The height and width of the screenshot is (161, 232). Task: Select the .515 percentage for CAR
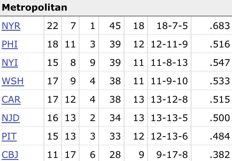point(220,100)
